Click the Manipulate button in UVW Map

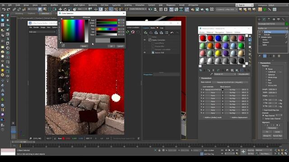[272, 128]
